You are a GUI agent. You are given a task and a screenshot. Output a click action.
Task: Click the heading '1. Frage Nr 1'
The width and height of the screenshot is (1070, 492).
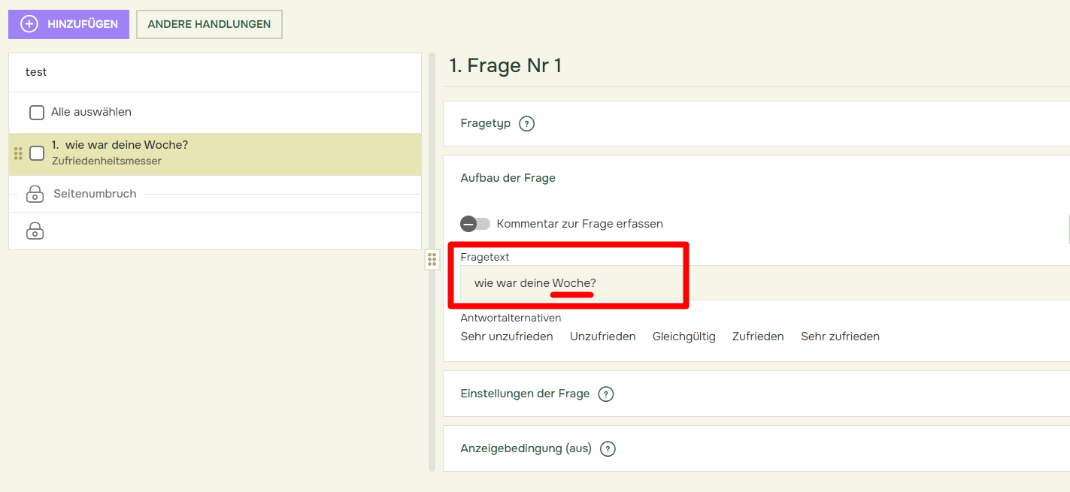point(505,66)
